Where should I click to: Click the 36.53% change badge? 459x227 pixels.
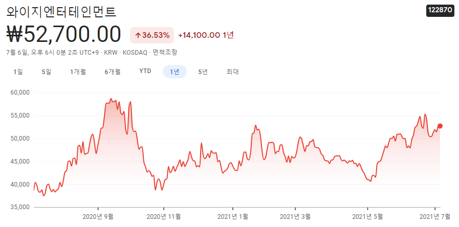(x=152, y=35)
